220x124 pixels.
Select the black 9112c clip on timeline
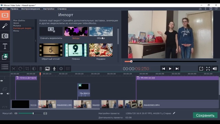(24, 104)
